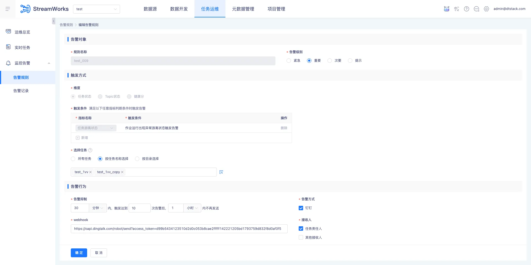Open the settings gear icon in header
Image resolution: width=531 pixels, height=265 pixels.
pos(486,9)
